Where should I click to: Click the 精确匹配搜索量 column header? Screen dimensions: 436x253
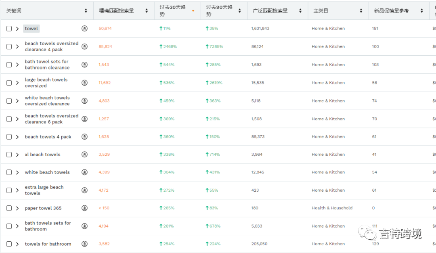(x=124, y=10)
